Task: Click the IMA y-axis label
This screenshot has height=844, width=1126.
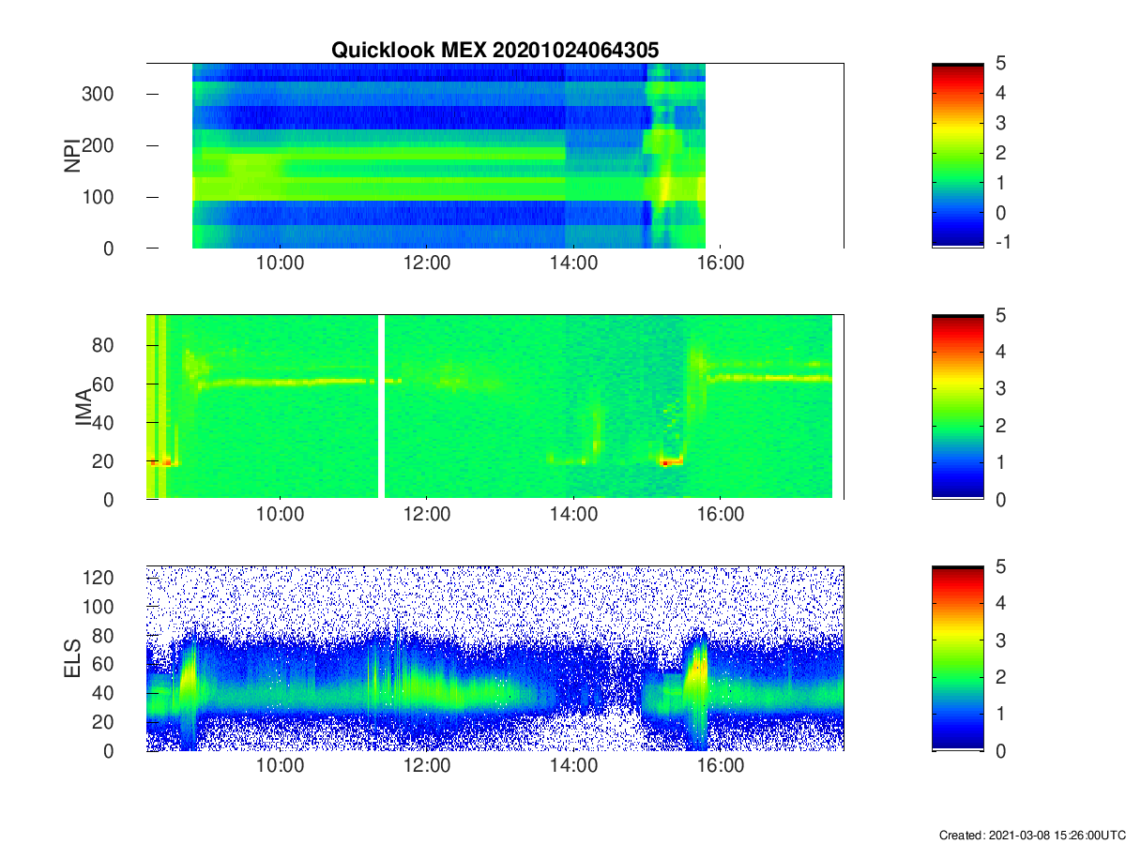Action: coord(84,407)
